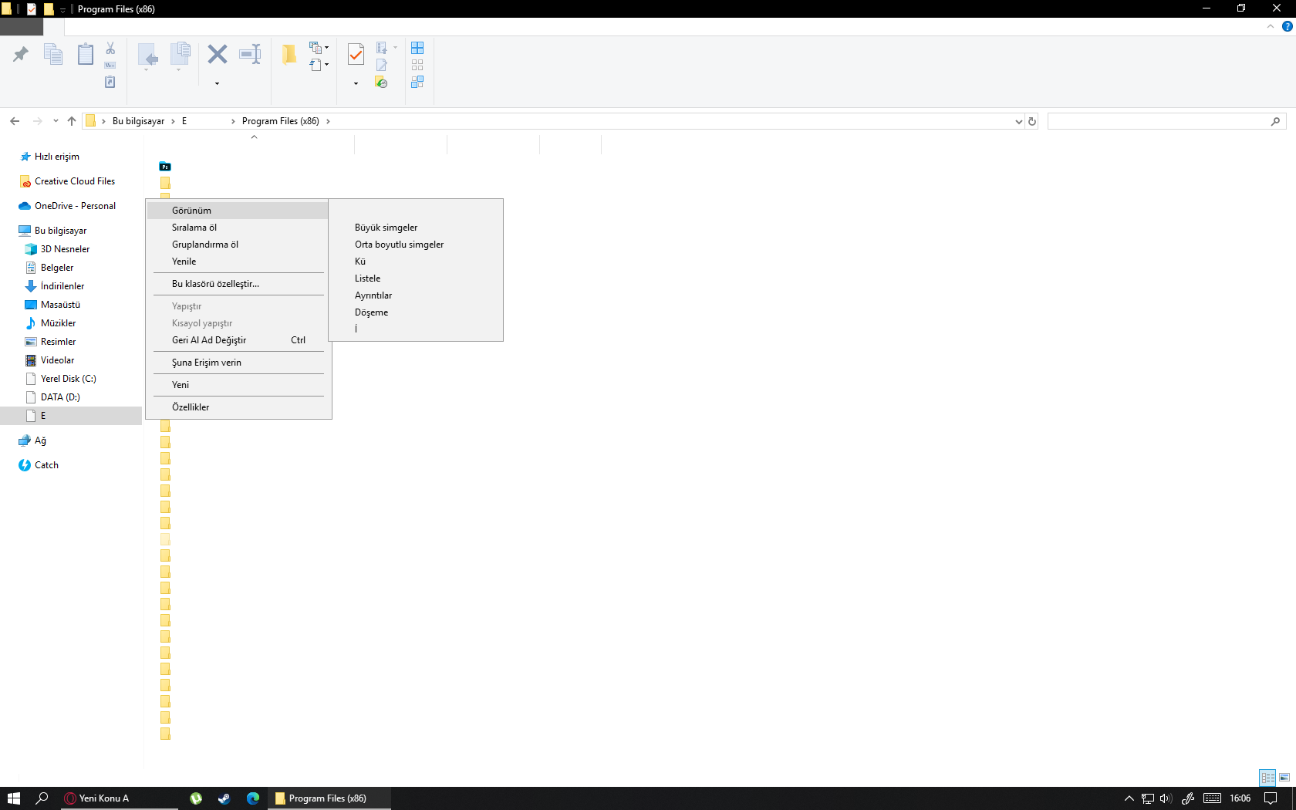Open İndirilenler in the navigation pane
The height and width of the screenshot is (810, 1296).
coord(62,286)
